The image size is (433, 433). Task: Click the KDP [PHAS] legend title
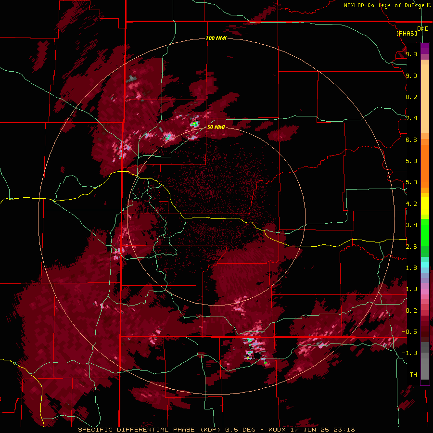pyautogui.click(x=412, y=31)
